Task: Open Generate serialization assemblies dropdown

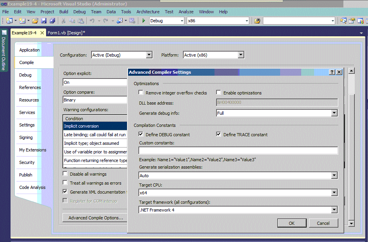Action: 334,175
